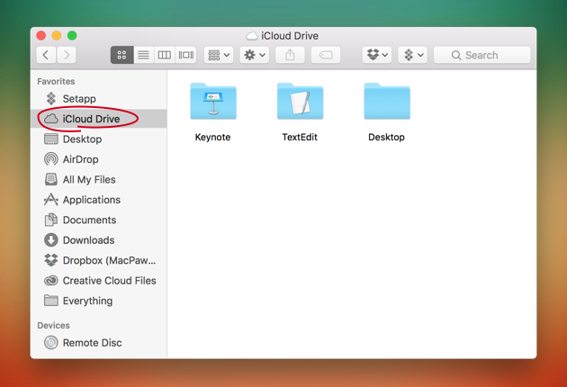Open Documents from the sidebar
This screenshot has width=567, height=387.
coord(98,220)
